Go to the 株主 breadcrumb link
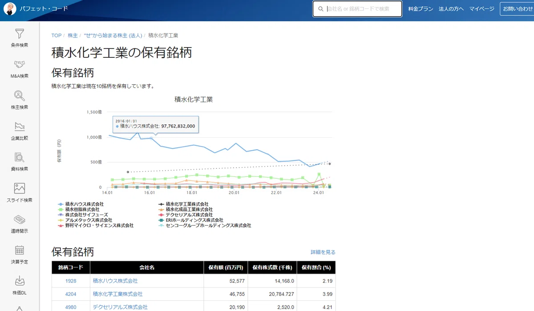The height and width of the screenshot is (311, 534). coord(73,36)
